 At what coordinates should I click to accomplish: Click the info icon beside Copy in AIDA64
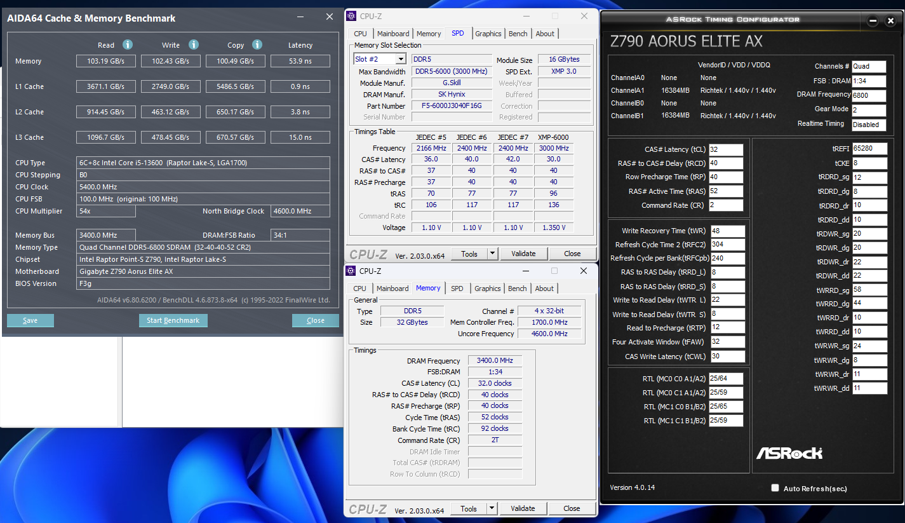click(x=257, y=44)
